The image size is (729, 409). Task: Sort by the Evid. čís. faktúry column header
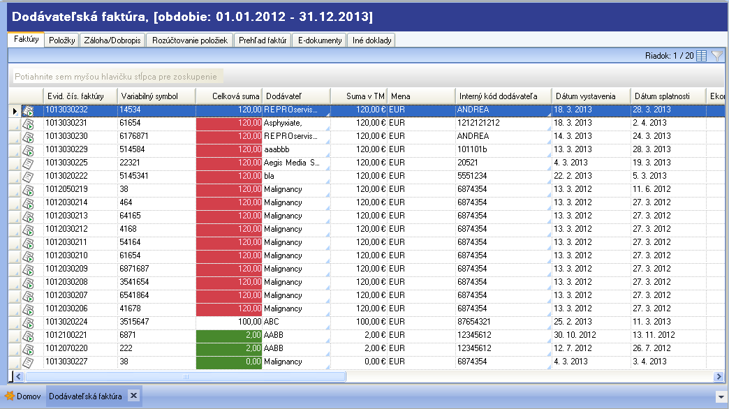click(80, 96)
